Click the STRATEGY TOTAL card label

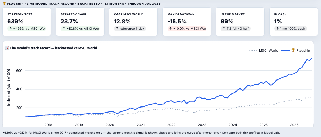(21, 14)
